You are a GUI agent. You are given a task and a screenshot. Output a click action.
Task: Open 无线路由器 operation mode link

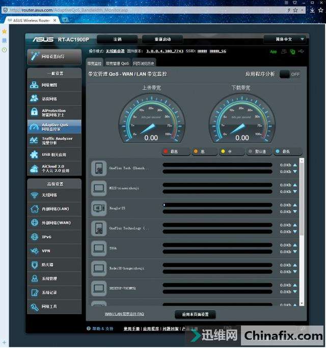(x=115, y=51)
